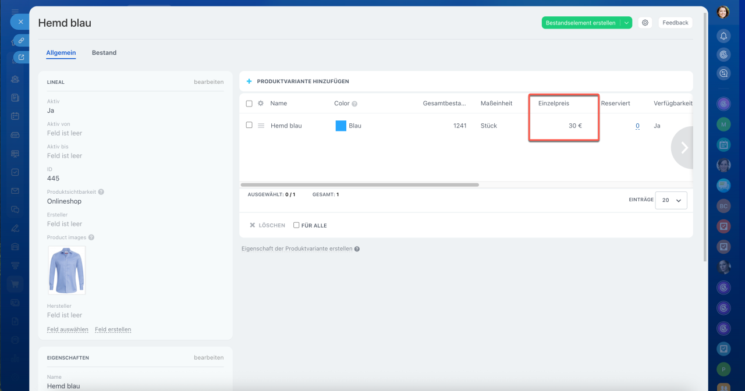Click the help icon next to Color
The height and width of the screenshot is (391, 745).
click(x=354, y=104)
